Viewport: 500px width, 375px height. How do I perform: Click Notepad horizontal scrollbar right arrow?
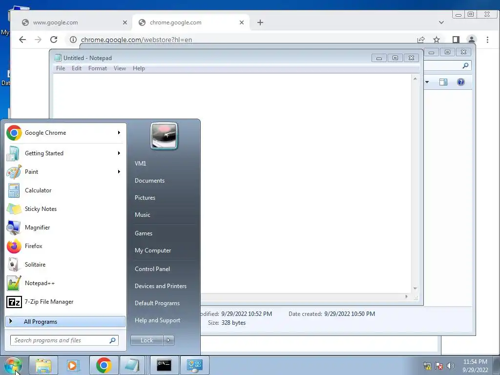[406, 296]
